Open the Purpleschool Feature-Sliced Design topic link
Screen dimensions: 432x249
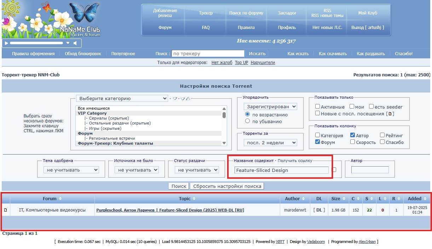pyautogui.click(x=170, y=210)
